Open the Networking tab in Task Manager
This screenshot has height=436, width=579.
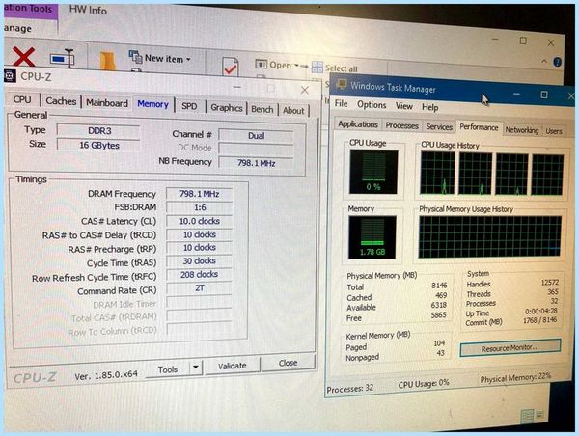coord(522,130)
